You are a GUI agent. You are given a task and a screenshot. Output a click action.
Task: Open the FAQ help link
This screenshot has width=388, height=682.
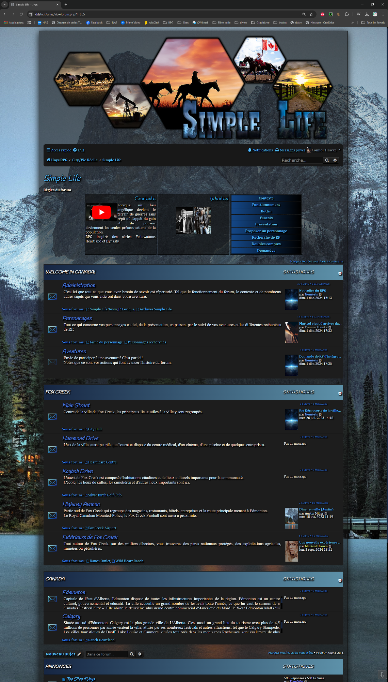(79, 150)
